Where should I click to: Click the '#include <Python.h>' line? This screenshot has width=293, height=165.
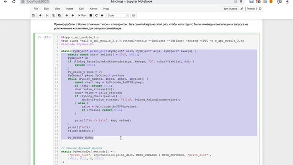77,44
